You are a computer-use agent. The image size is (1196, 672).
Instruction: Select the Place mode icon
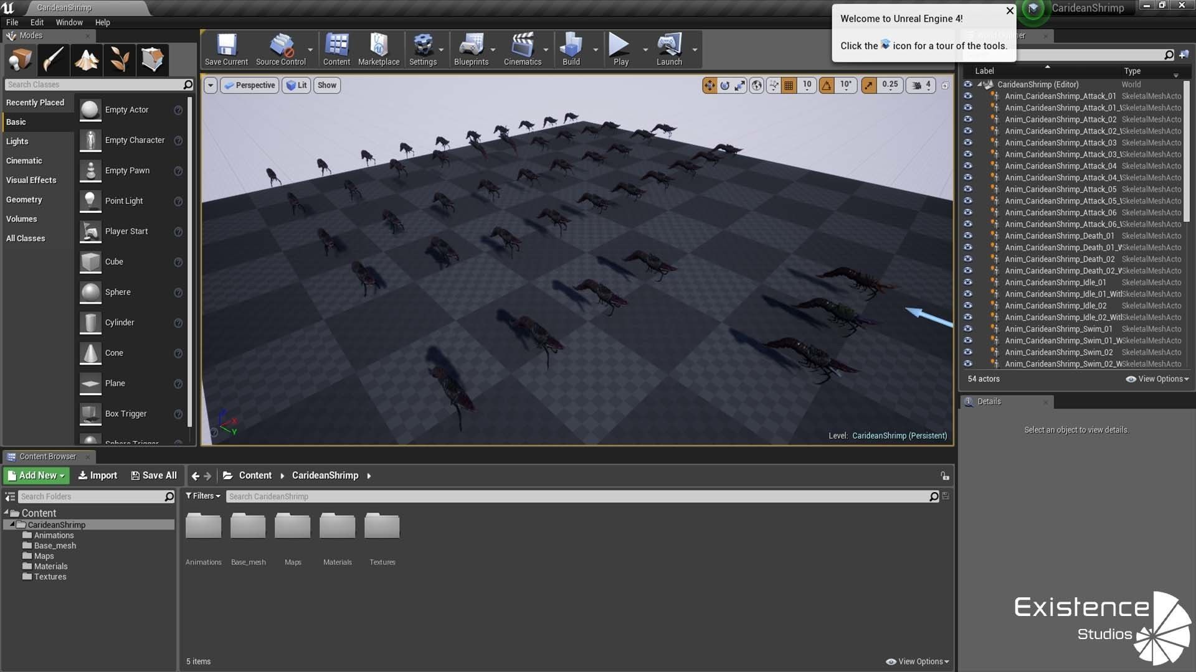coord(20,60)
